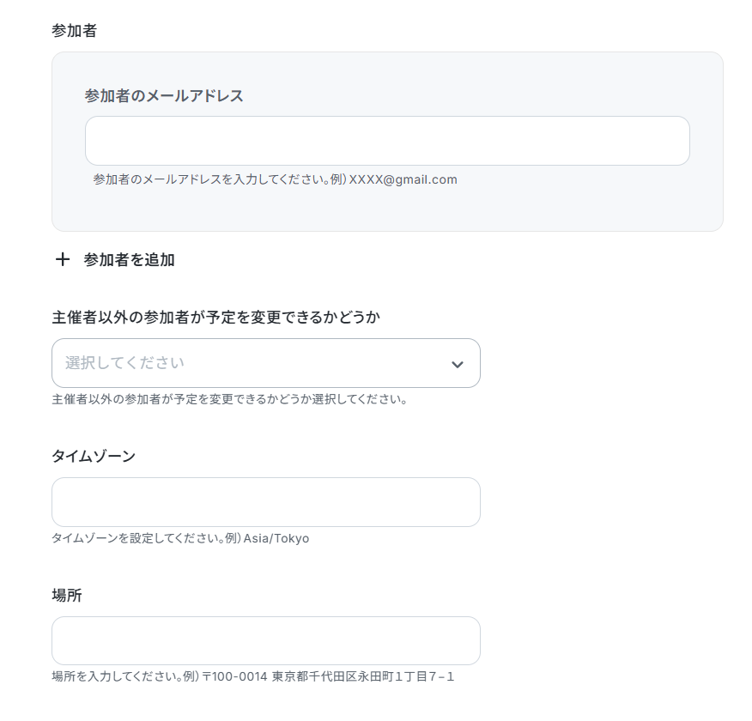Select the 選択してください placeholder text
The image size is (752, 721).
124,363
